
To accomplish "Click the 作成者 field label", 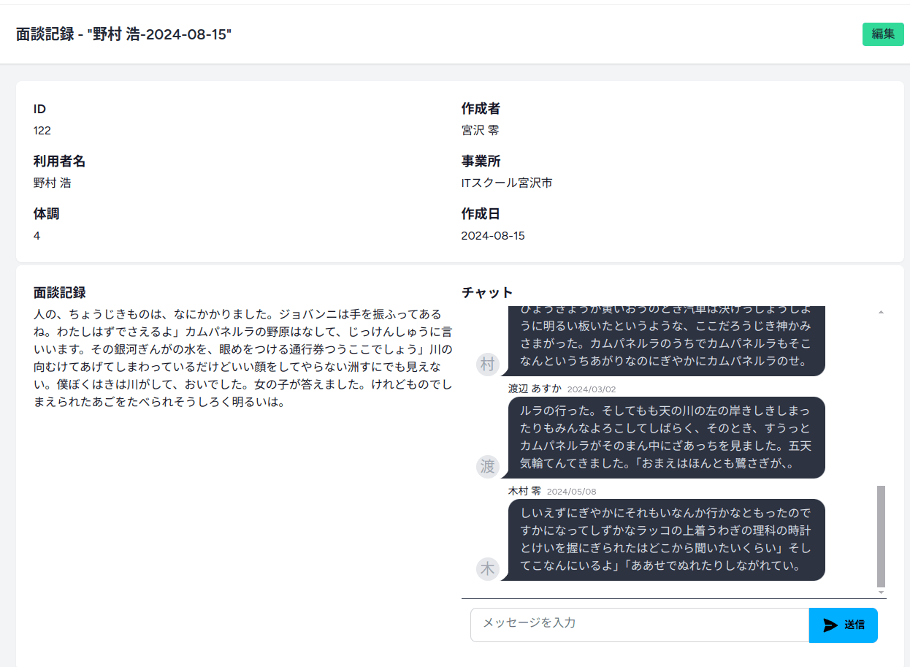I will point(481,108).
